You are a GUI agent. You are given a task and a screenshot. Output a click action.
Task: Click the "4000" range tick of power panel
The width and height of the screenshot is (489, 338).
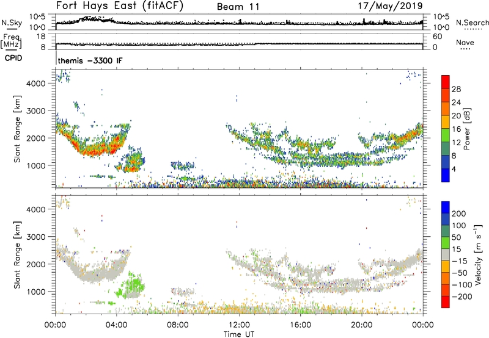36,84
